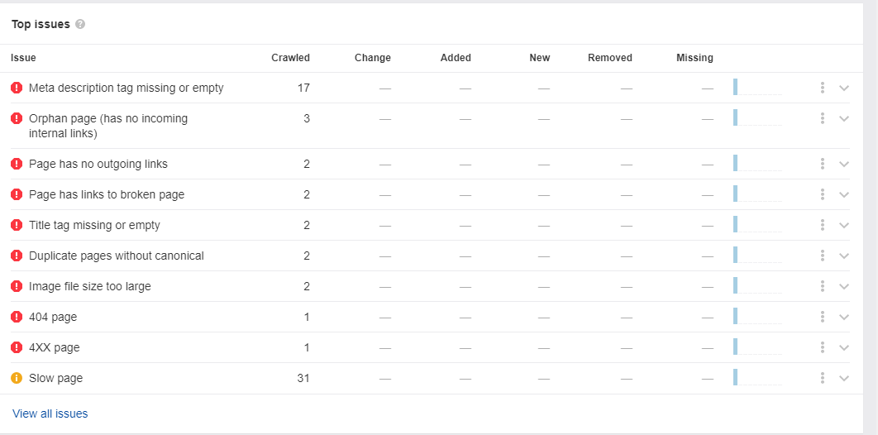Screen dimensions: 878x435
Task: Open three-dot menu for Slow page row
Action: click(822, 378)
